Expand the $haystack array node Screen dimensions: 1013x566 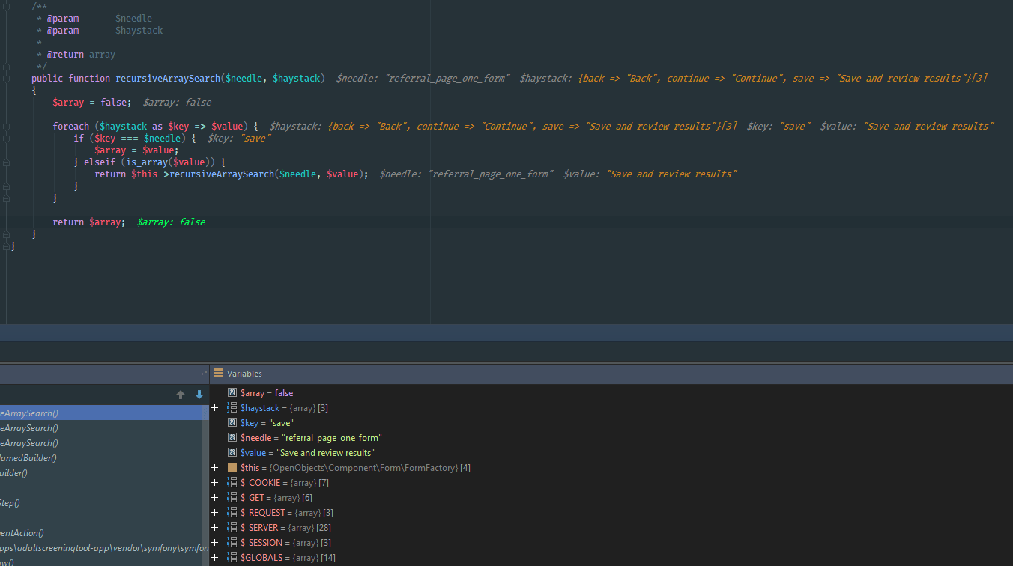[x=215, y=408]
